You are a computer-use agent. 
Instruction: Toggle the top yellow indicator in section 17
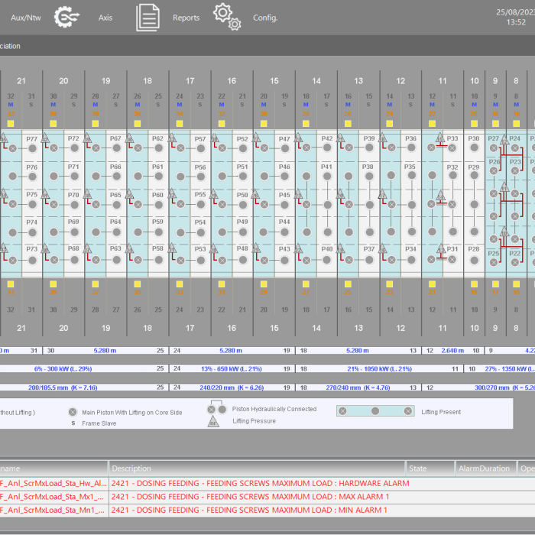point(180,123)
